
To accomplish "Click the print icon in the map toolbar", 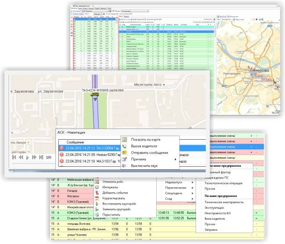I will click(x=262, y=19).
